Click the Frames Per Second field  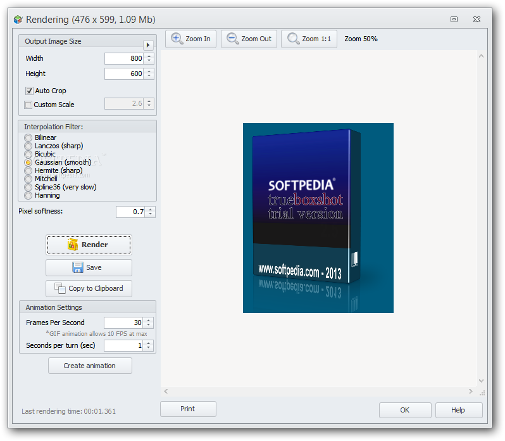click(x=123, y=323)
